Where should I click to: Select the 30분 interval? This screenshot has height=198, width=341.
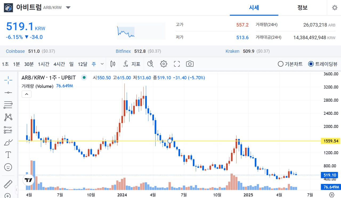pyautogui.click(x=29, y=64)
